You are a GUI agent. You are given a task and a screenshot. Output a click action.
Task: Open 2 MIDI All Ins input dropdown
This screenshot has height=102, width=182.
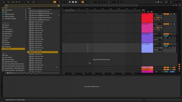coord(158,24)
